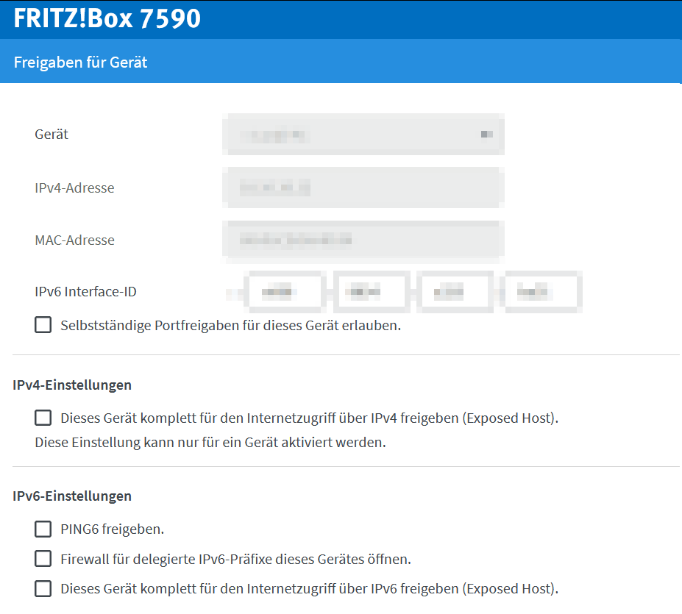Click the Freigaben für Gerät heading
The width and height of the screenshot is (682, 614).
80,63
